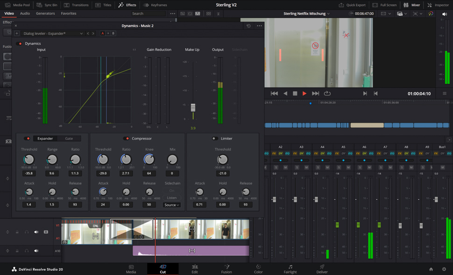Switch to the Fairlight page
Image resolution: width=453 pixels, height=275 pixels.
[x=290, y=269]
